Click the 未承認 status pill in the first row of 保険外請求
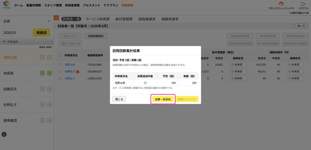The image size is (311, 150). click(x=295, y=65)
